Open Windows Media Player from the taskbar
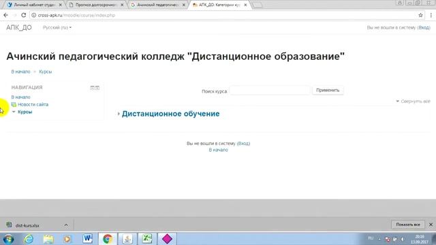The height and width of the screenshot is (245, 436). [67, 239]
